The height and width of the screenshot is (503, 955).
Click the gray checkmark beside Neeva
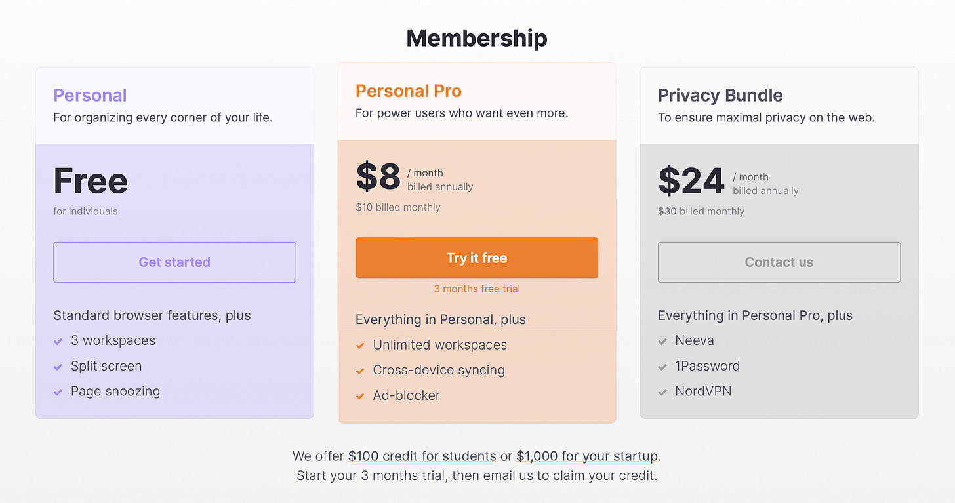point(662,341)
